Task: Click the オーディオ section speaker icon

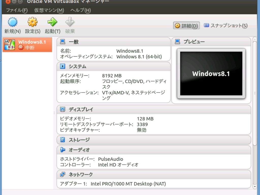Action: coord(62,150)
